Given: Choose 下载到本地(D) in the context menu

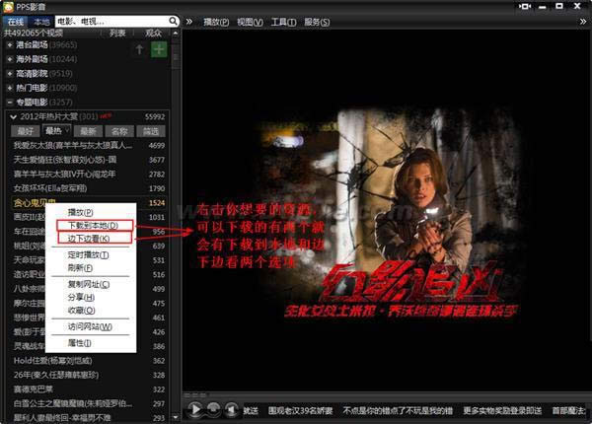Looking at the screenshot, I should 94,226.
